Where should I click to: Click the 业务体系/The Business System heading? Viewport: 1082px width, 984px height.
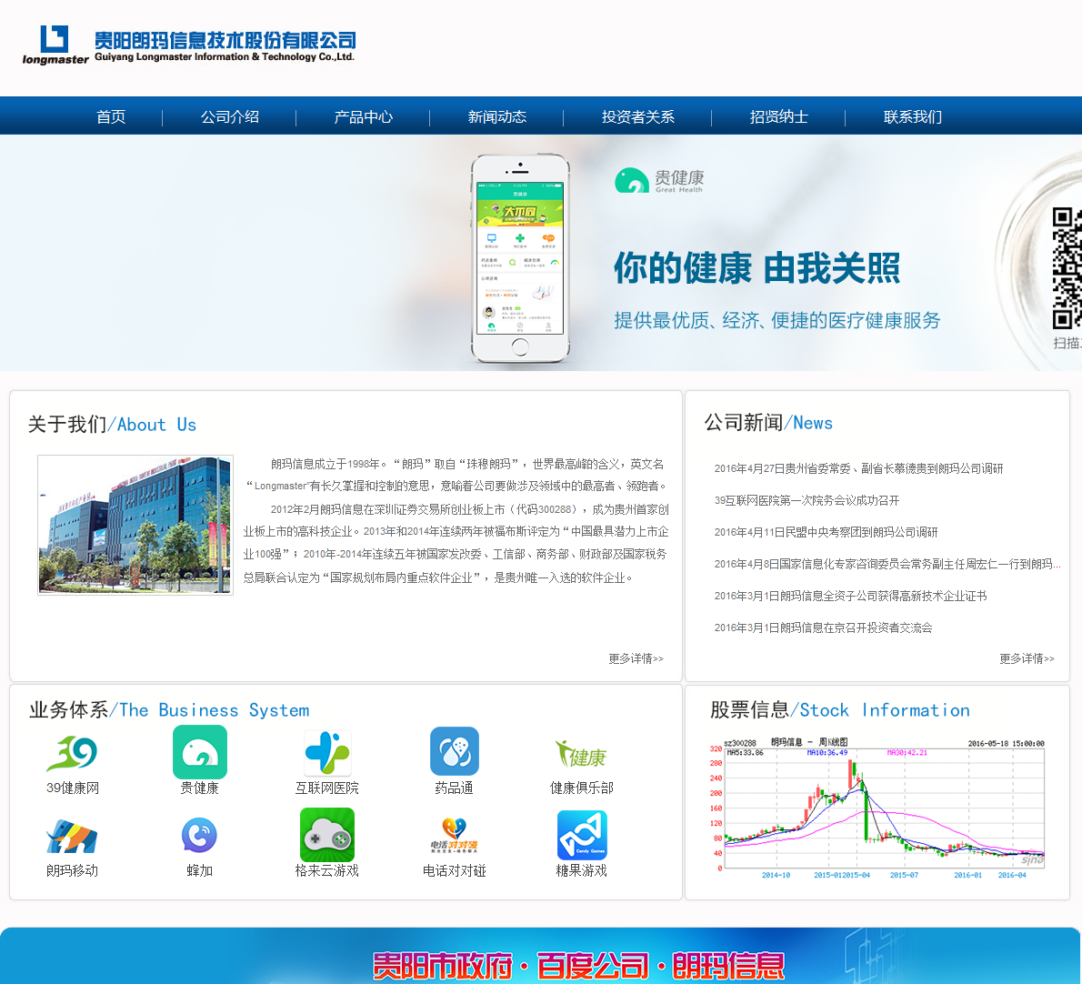[169, 710]
